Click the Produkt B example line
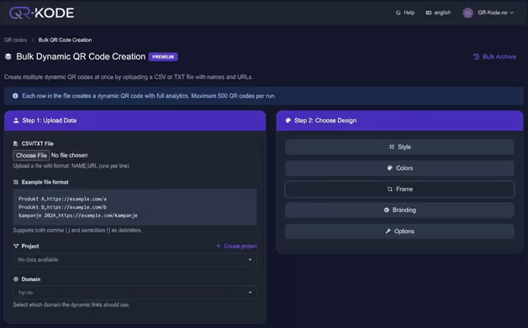The width and height of the screenshot is (528, 328). [62, 207]
